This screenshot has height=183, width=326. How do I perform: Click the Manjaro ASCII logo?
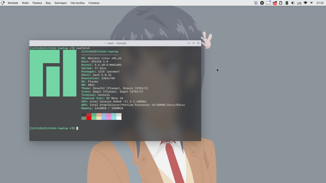tap(53, 73)
